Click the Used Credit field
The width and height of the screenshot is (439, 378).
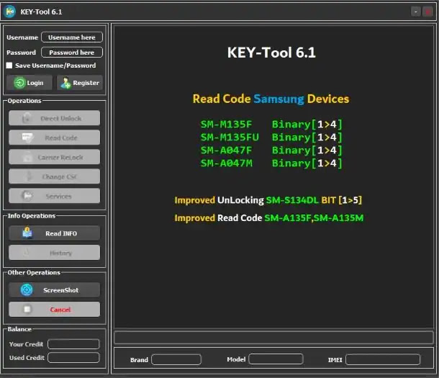[73, 358]
